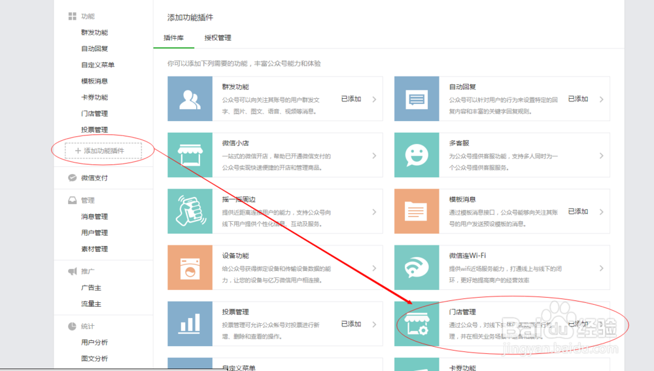Click the 统计 pie chart icon

(72, 327)
